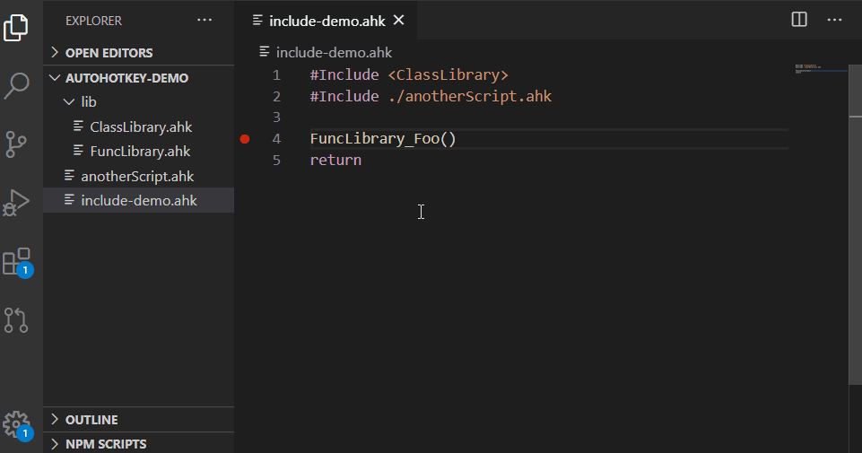The width and height of the screenshot is (862, 453).
Task: Split the editor to the right
Action: [x=799, y=20]
